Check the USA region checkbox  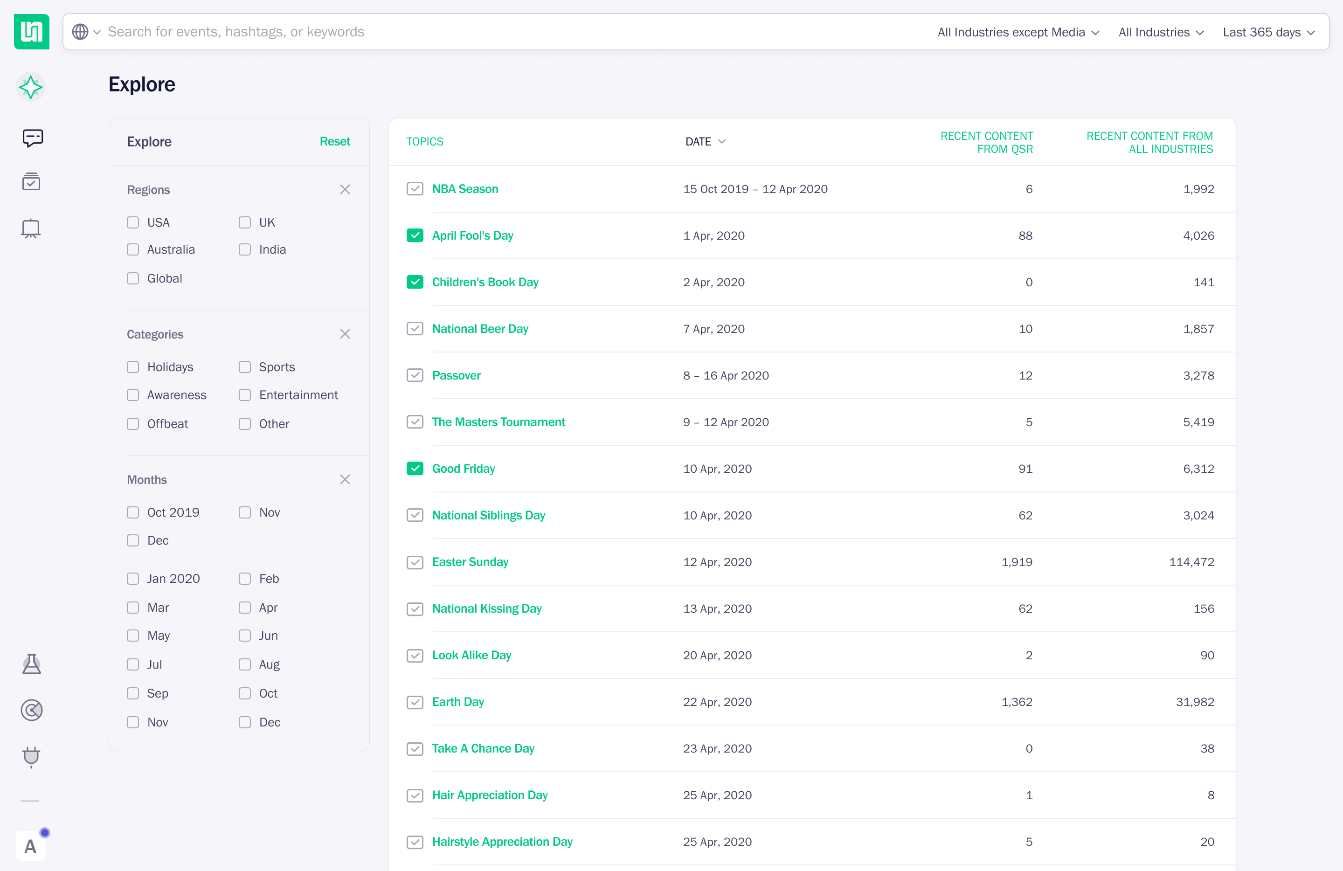click(132, 222)
